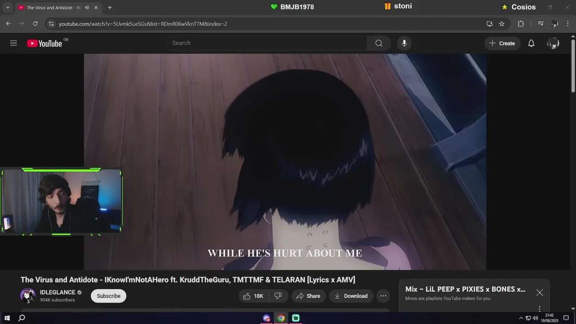
Task: Click the scrollbar down arrow
Action: 572,309
